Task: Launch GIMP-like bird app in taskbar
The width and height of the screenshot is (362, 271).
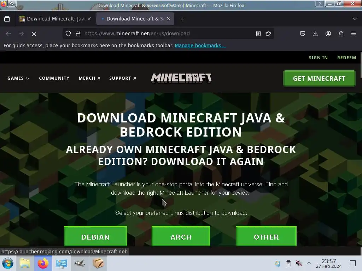Action: pyautogui.click(x=80, y=263)
